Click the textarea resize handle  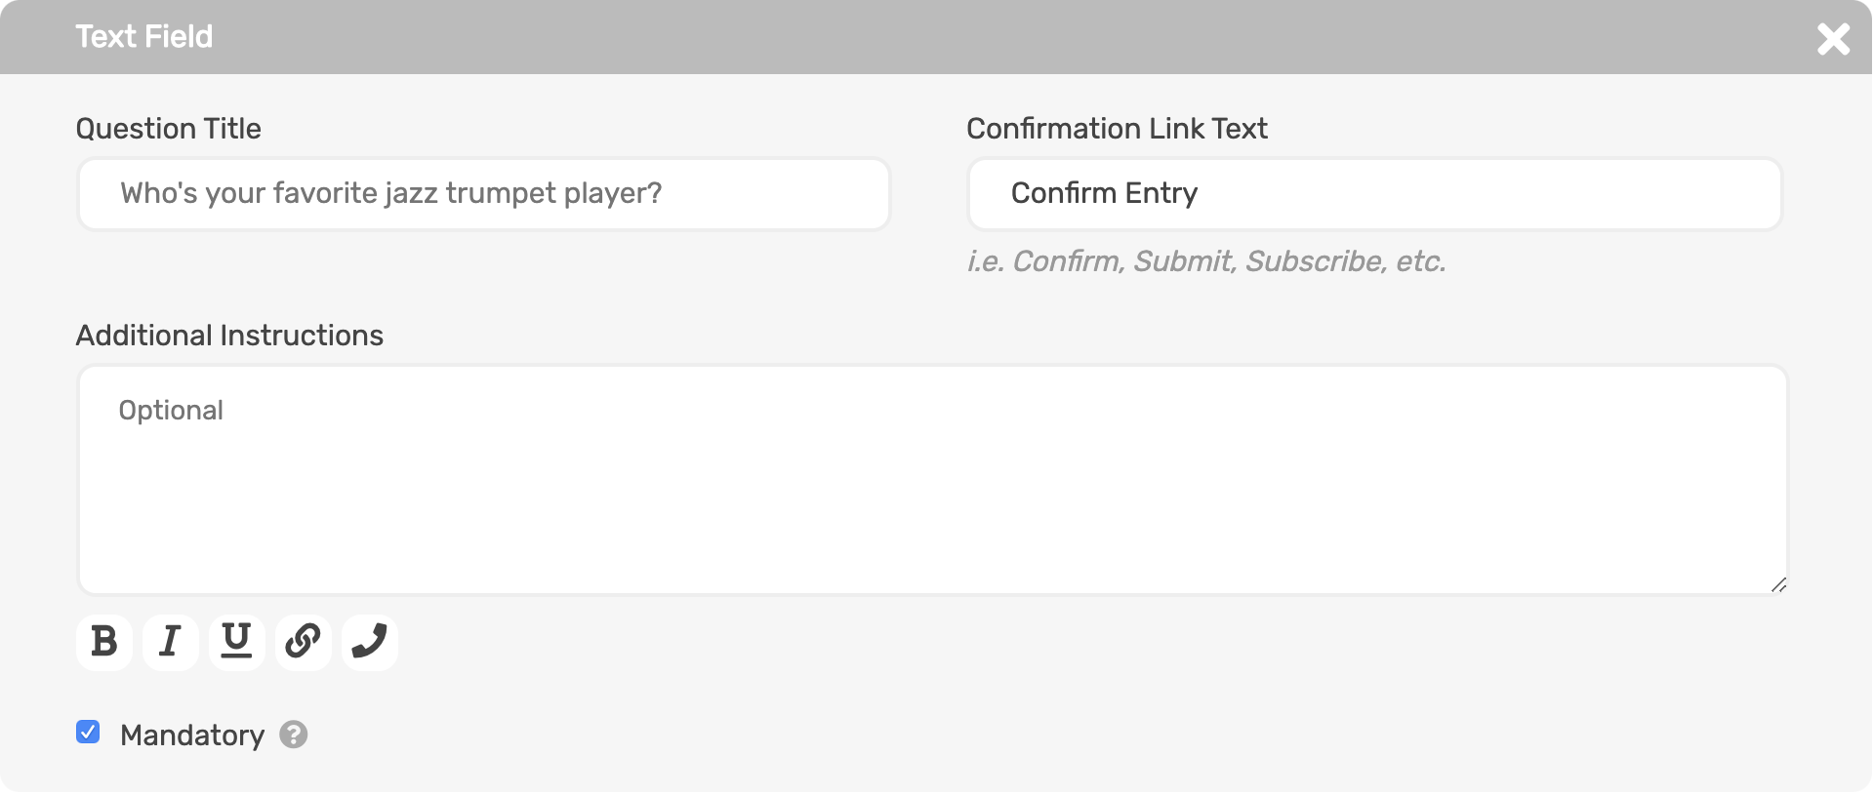(x=1778, y=585)
